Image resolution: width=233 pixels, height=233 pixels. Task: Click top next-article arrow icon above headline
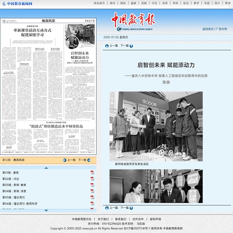(x=131, y=46)
